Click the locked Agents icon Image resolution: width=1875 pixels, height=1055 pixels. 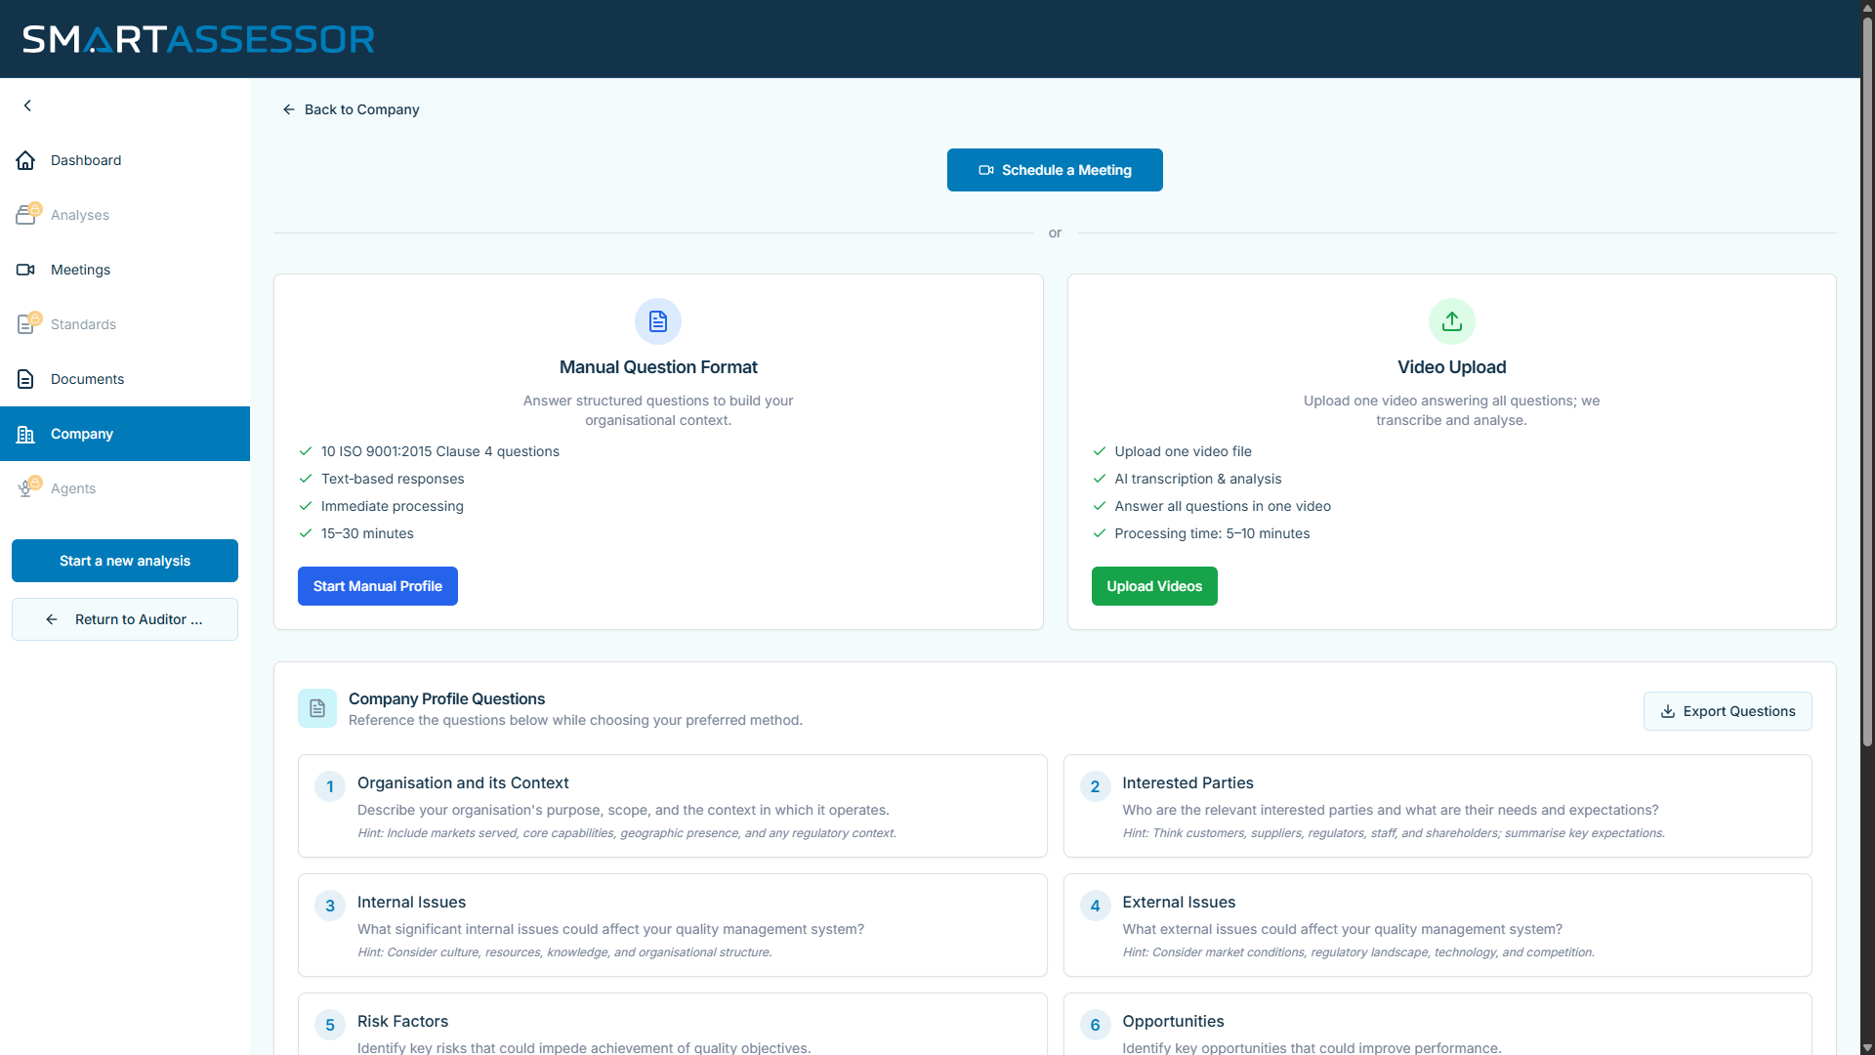click(25, 488)
